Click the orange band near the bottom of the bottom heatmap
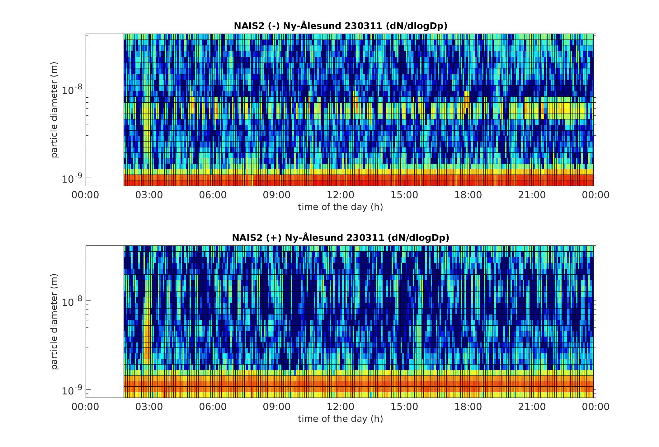This screenshot has width=659, height=447. coord(358,384)
